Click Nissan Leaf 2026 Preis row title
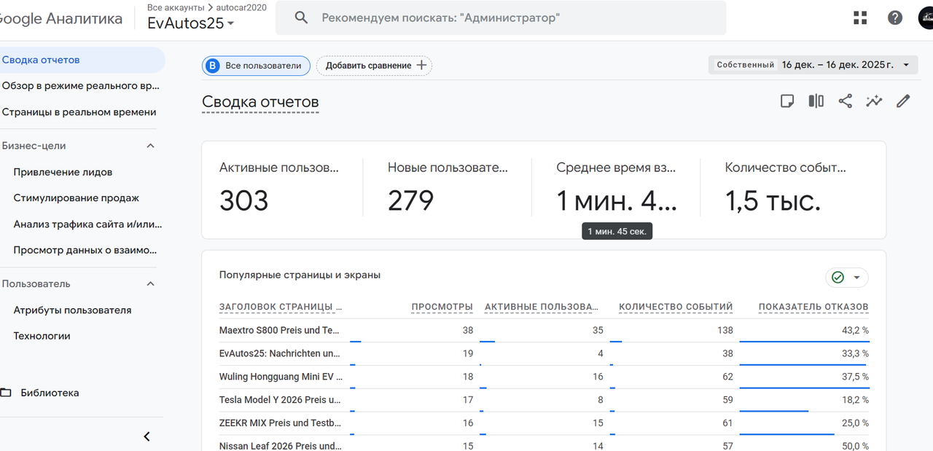 [281, 446]
